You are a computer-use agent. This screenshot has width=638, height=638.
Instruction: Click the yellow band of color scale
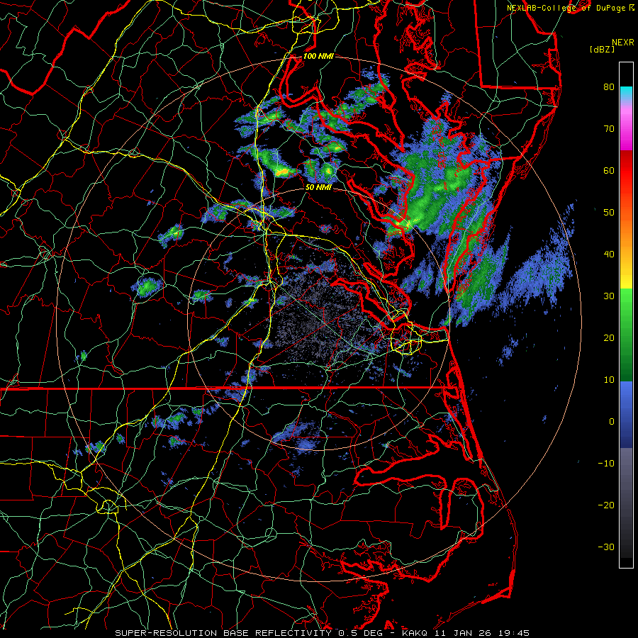point(626,277)
